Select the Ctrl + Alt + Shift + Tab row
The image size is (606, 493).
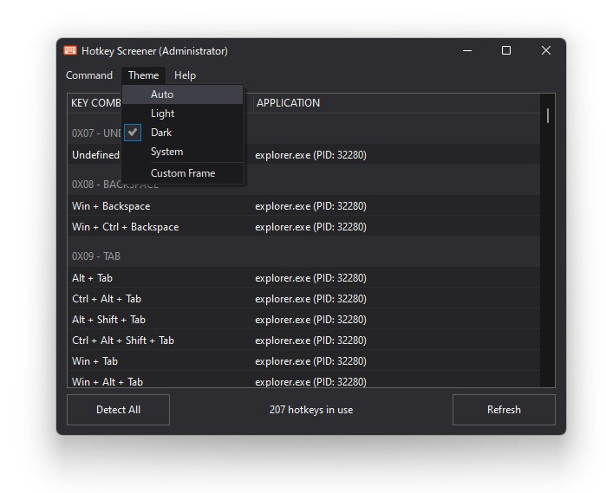pyautogui.click(x=123, y=341)
